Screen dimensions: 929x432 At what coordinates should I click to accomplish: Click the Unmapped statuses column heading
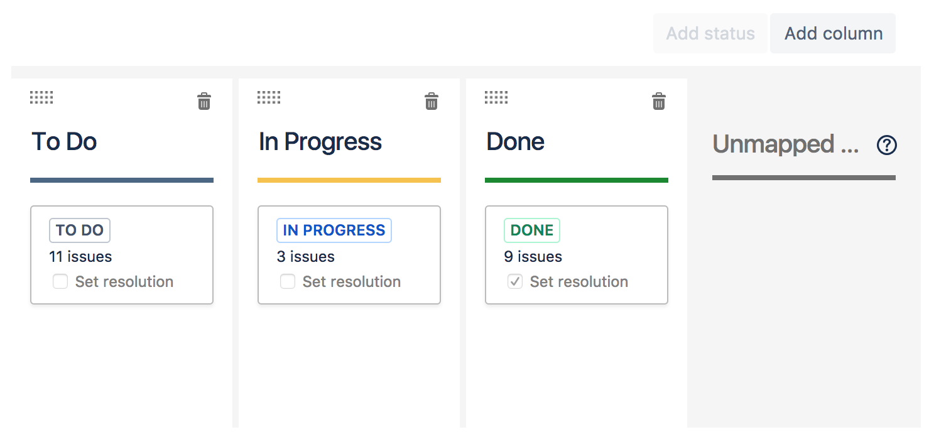(785, 144)
